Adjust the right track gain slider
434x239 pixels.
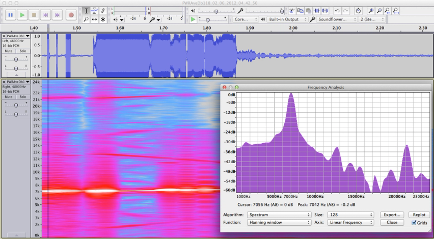[x=16, y=105]
